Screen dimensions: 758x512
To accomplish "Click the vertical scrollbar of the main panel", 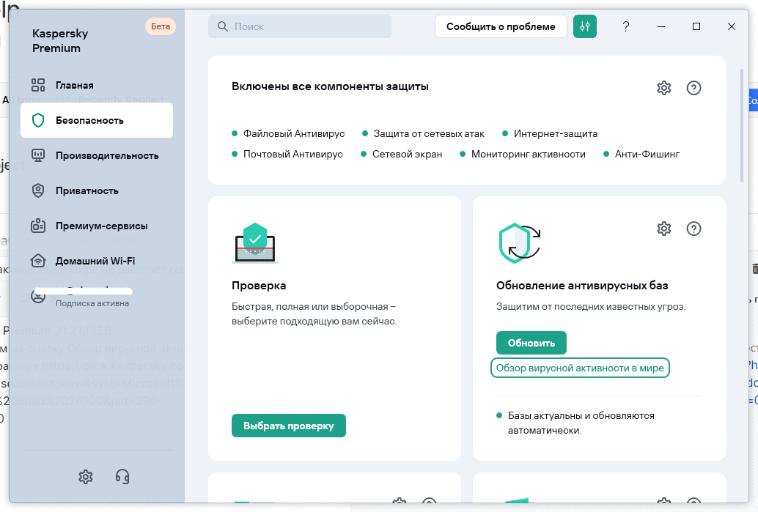I will [x=742, y=125].
